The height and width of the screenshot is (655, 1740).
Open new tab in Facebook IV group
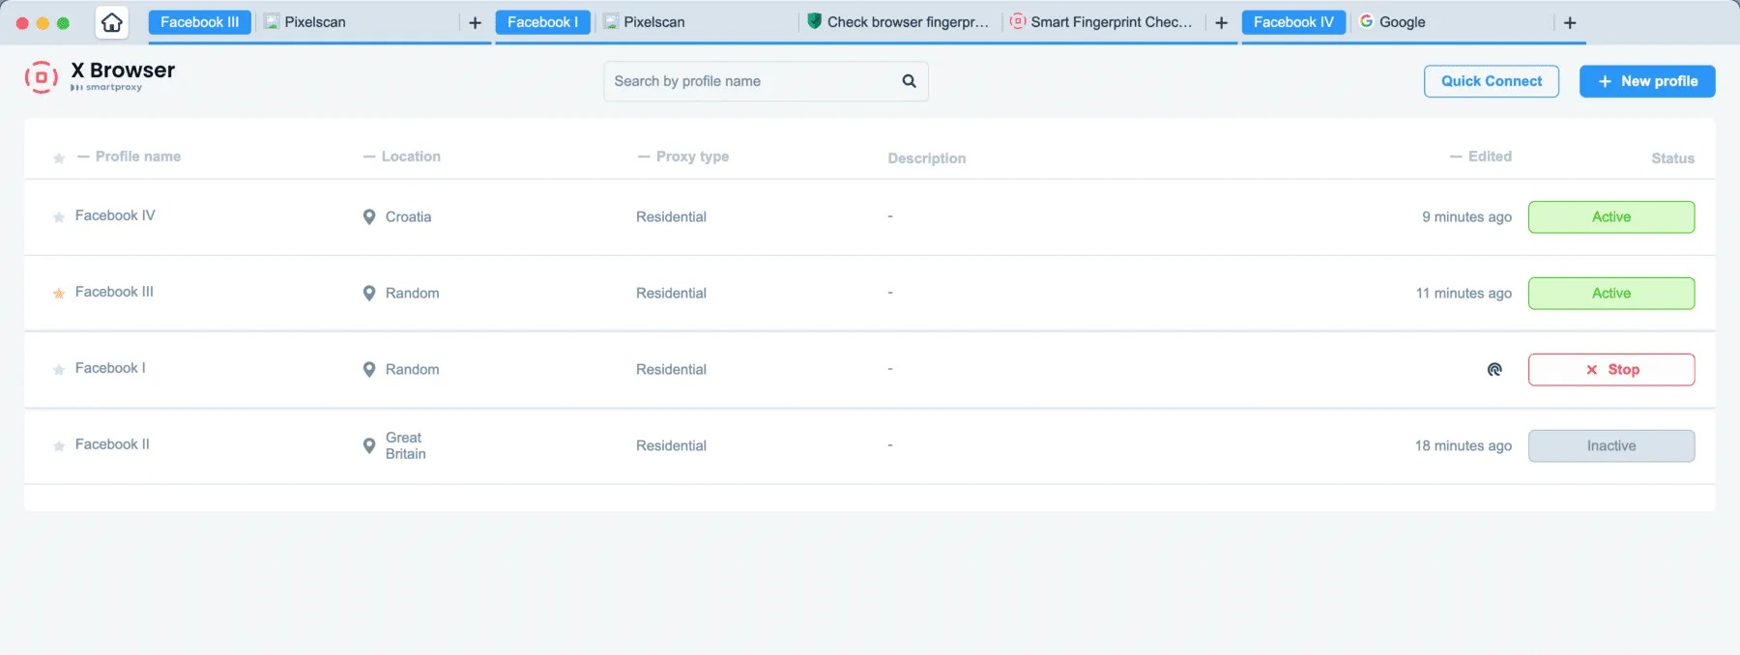[1570, 22]
